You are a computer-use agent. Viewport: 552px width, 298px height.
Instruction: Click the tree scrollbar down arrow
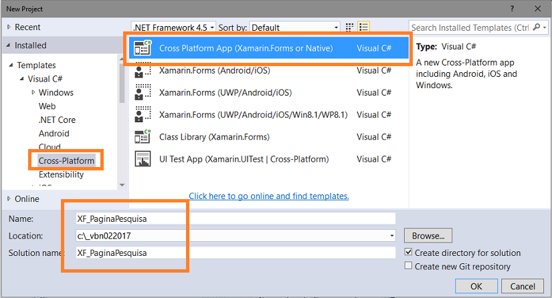(122, 185)
